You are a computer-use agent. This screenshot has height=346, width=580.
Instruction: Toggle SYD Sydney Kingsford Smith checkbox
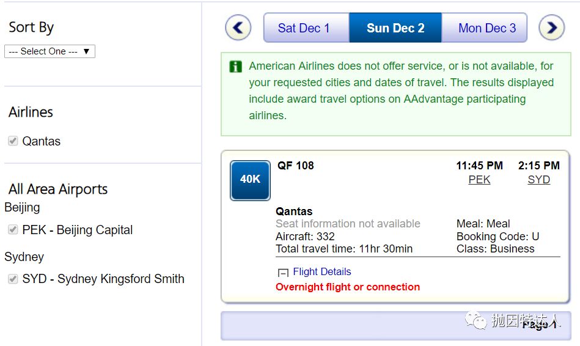[13, 279]
